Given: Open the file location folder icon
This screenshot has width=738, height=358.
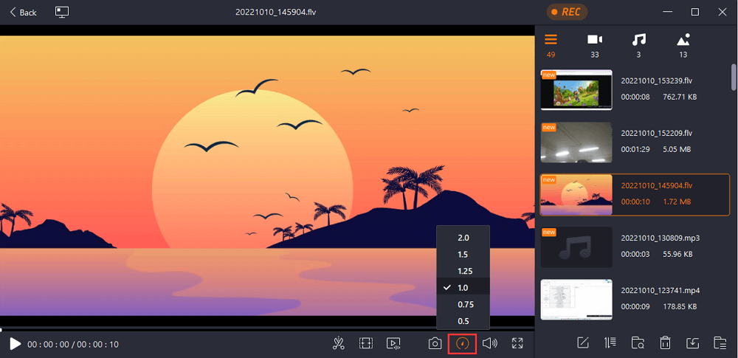Looking at the screenshot, I should point(638,342).
